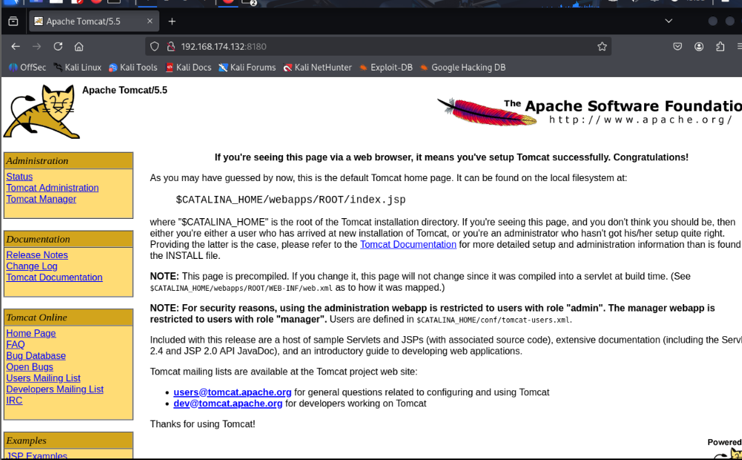Open Firefox View icon in tab bar
This screenshot has height=460, width=742.
pos(13,22)
